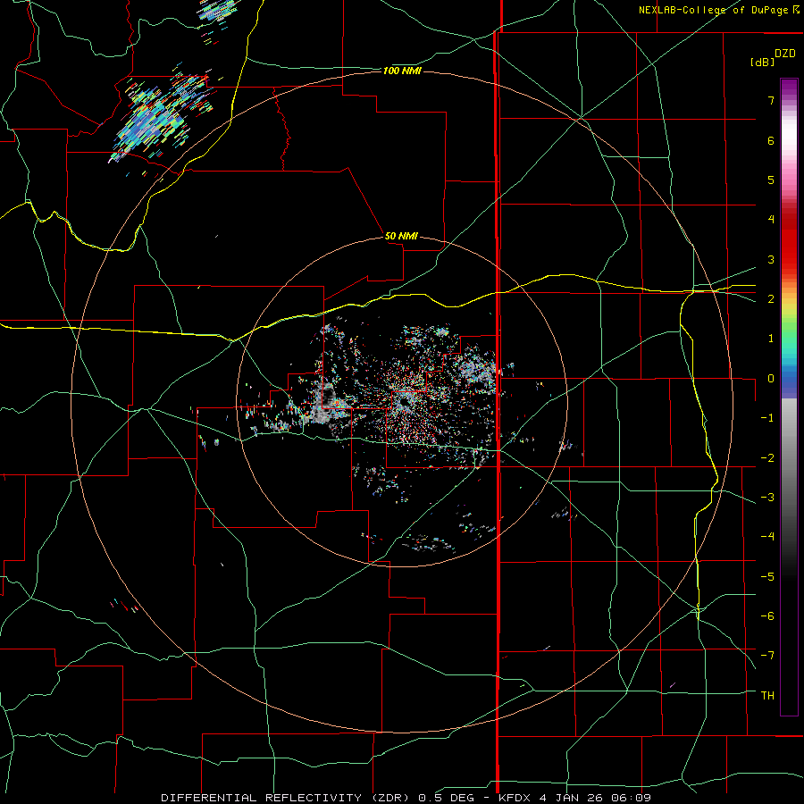Click the [dB] unit label
The image size is (804, 804).
coord(762,63)
